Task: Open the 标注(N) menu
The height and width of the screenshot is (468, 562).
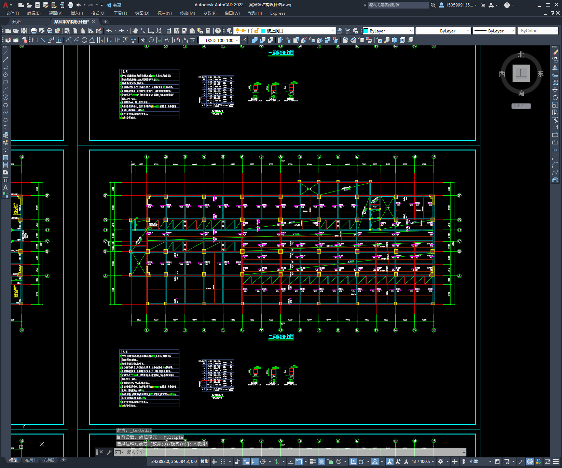Action: coord(164,13)
